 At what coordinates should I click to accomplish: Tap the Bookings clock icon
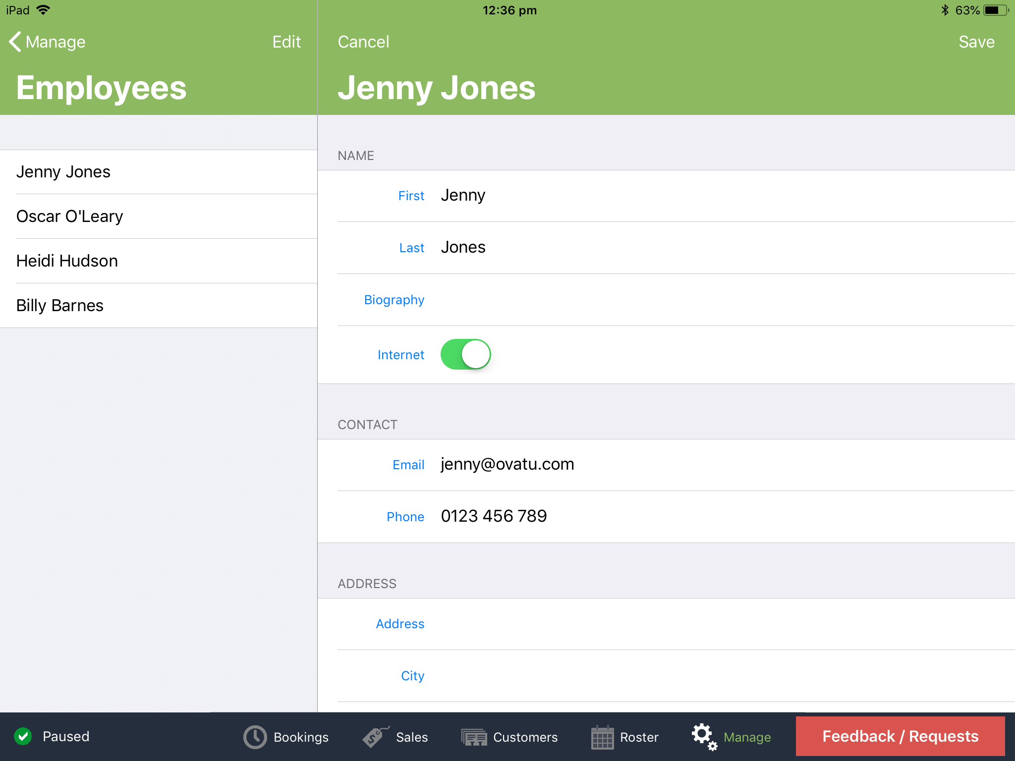click(x=255, y=737)
